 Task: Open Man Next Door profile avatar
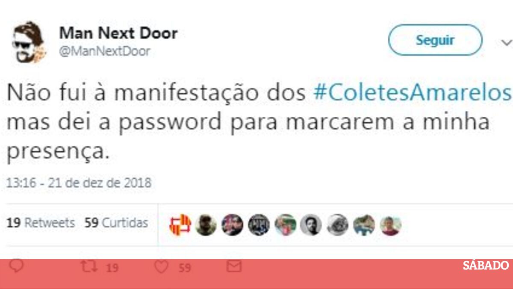point(29,41)
